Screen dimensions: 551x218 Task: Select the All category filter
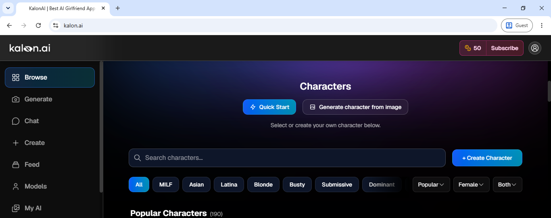click(x=139, y=184)
